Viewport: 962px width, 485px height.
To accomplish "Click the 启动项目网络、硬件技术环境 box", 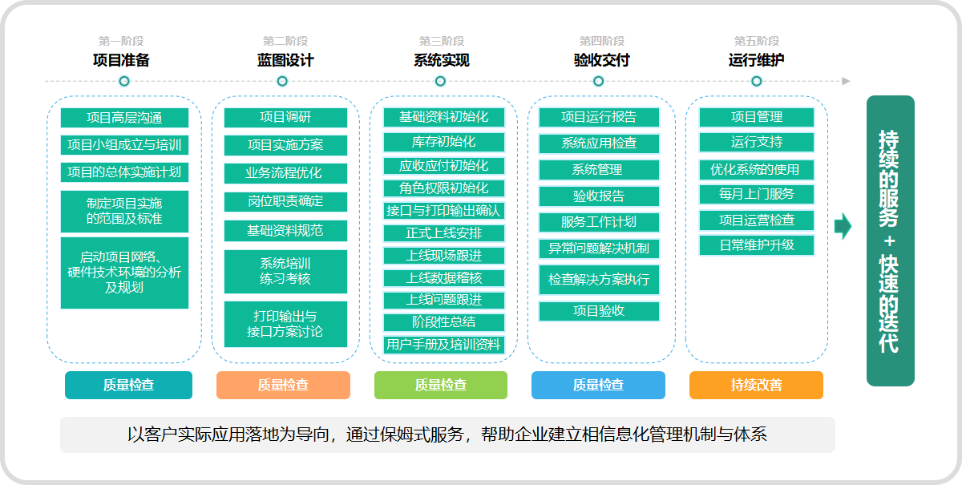I will (x=124, y=273).
